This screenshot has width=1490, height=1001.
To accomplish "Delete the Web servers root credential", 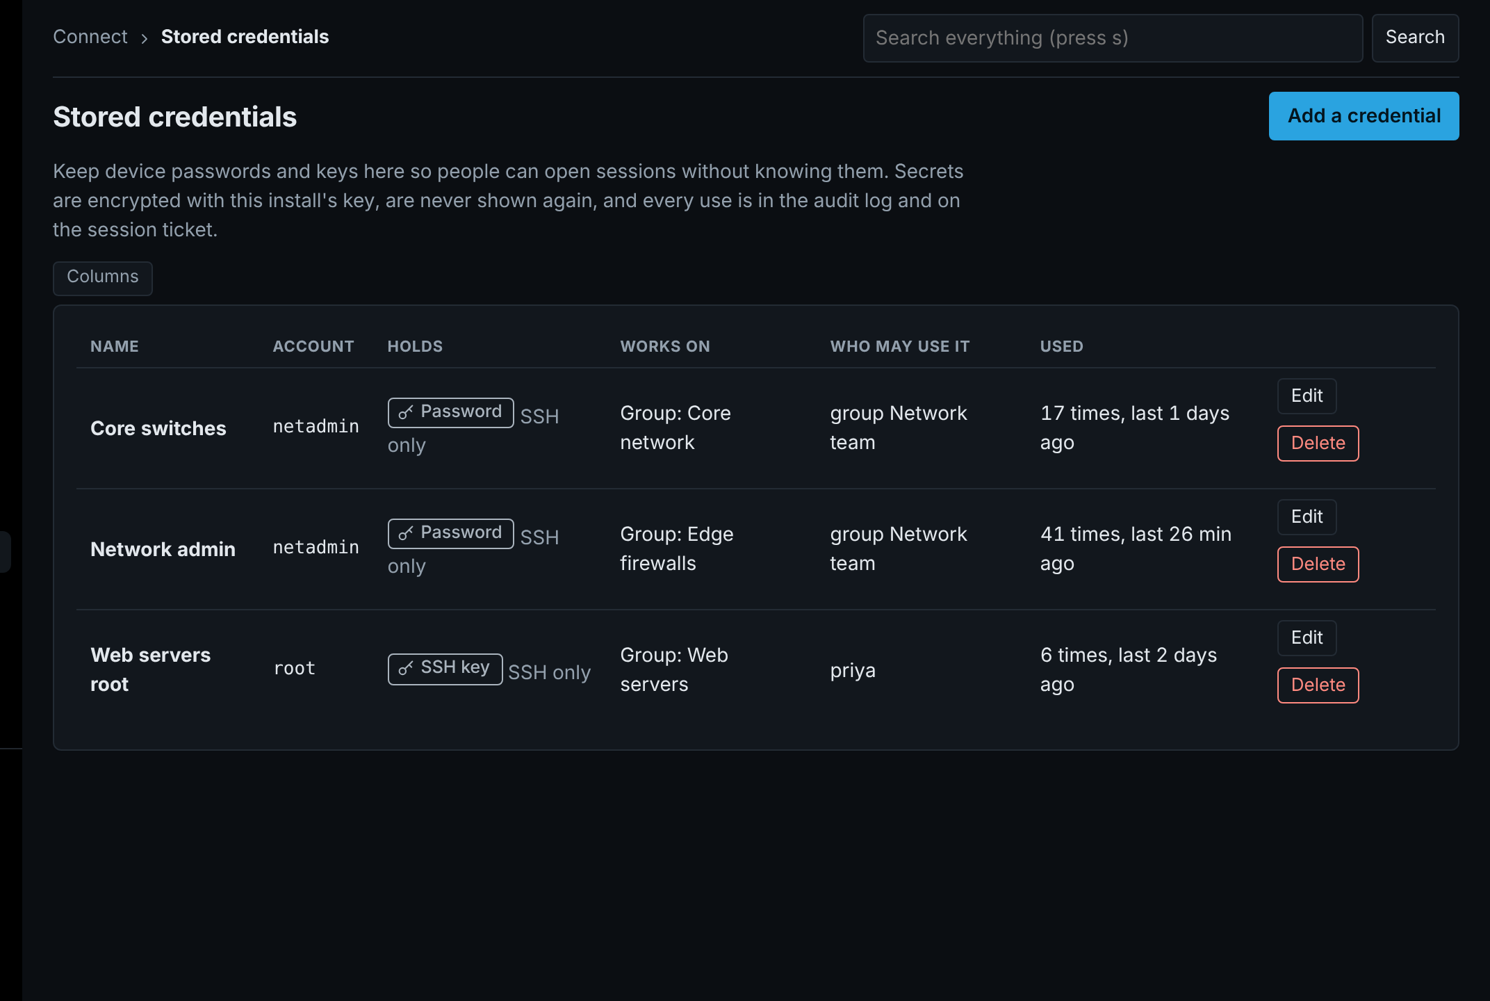I will click(x=1318, y=685).
